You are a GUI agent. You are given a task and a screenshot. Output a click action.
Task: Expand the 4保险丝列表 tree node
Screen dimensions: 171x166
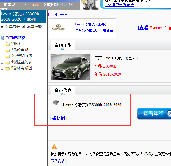[x=2, y=62]
